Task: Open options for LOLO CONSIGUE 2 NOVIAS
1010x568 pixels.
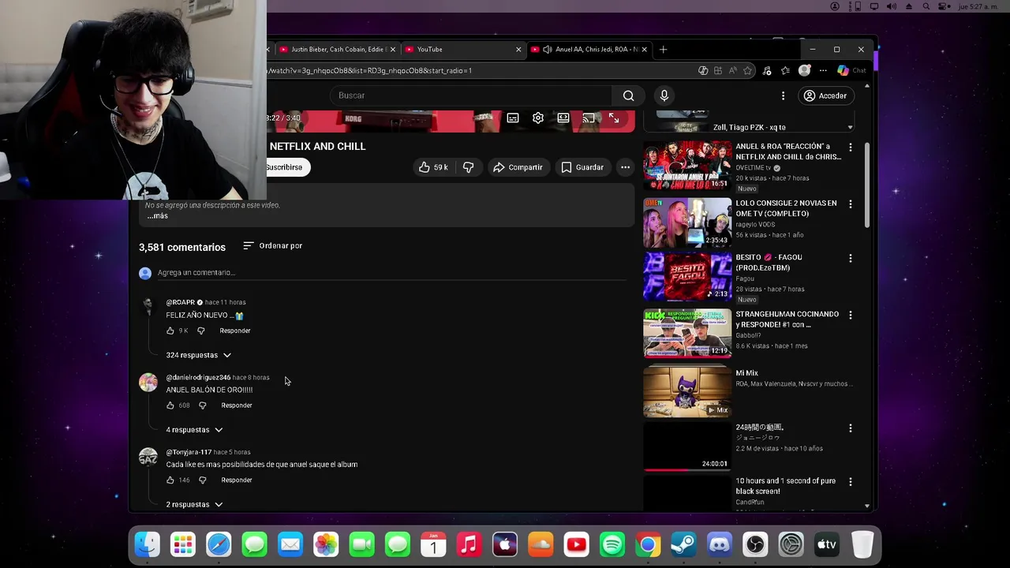Action: coord(850,204)
